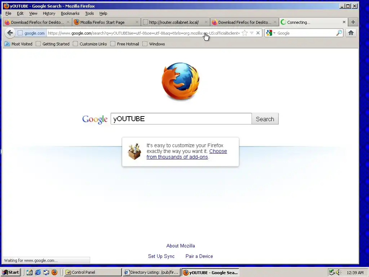Image resolution: width=369 pixels, height=277 pixels.
Task: Switch to the first Download Firefox tab
Action: tap(37, 22)
